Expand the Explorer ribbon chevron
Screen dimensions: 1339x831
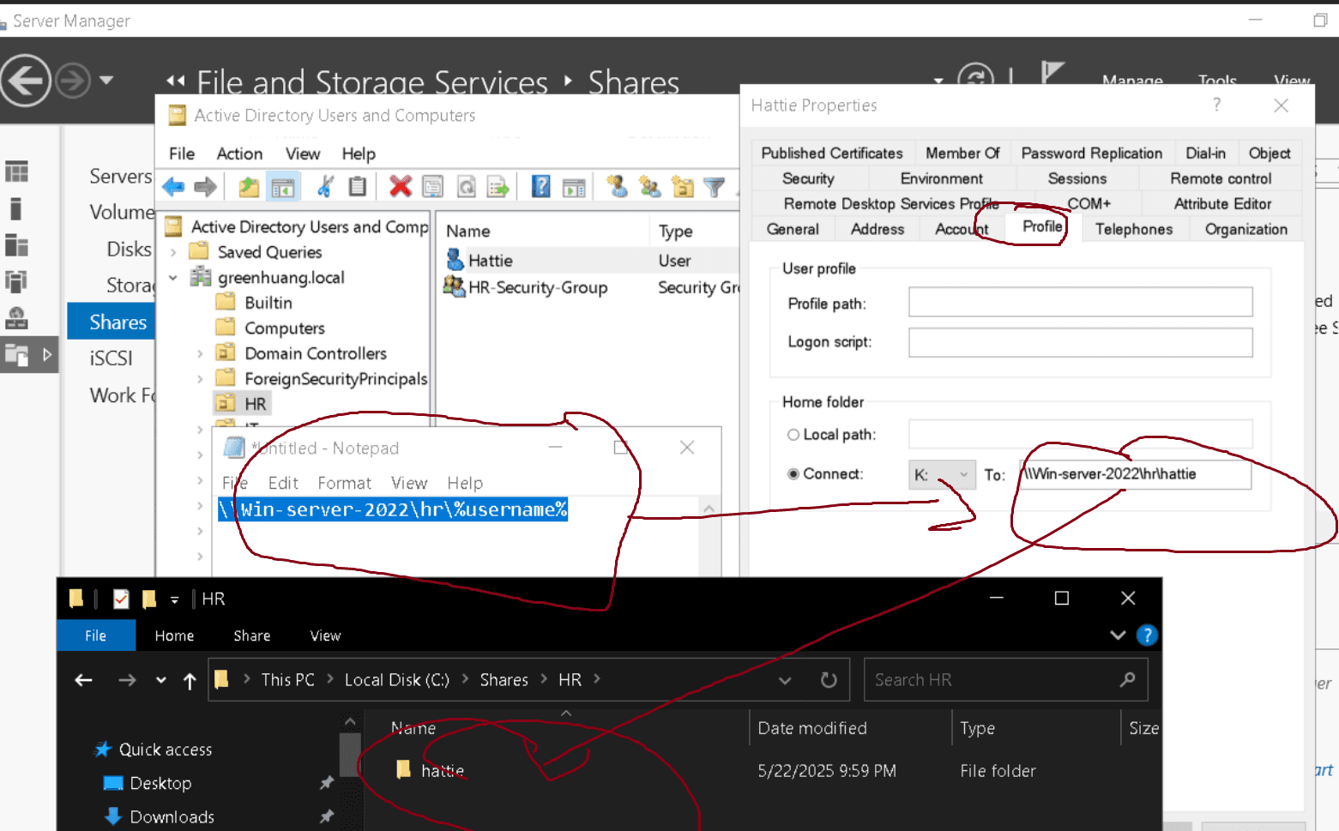tap(1118, 635)
